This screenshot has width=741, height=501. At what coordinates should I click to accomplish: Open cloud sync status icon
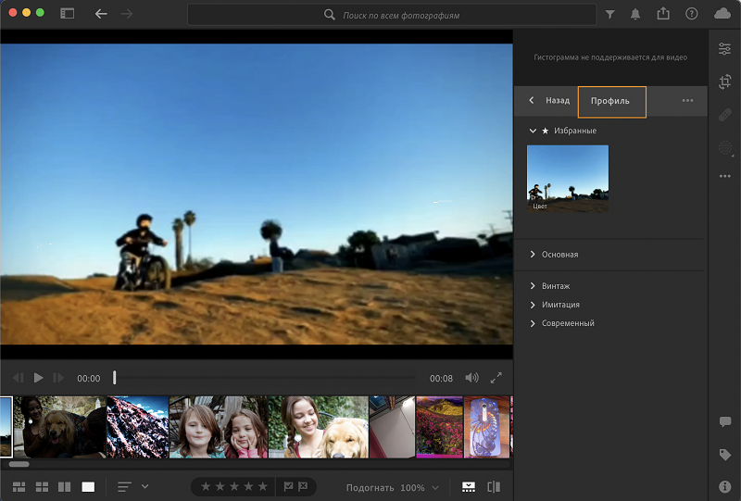tap(722, 14)
